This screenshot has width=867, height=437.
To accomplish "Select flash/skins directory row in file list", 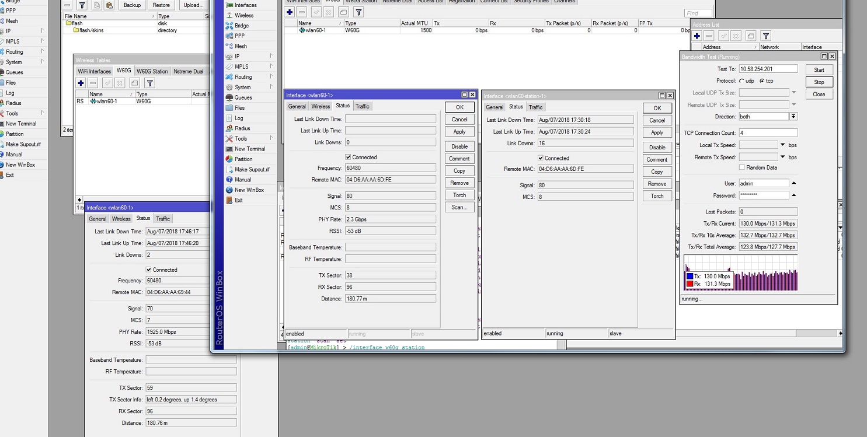I will [134, 30].
